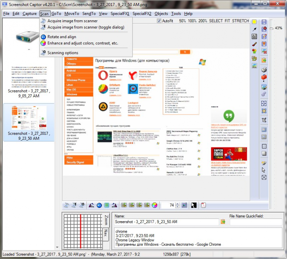Open the red toolbox icon

(264, 77)
